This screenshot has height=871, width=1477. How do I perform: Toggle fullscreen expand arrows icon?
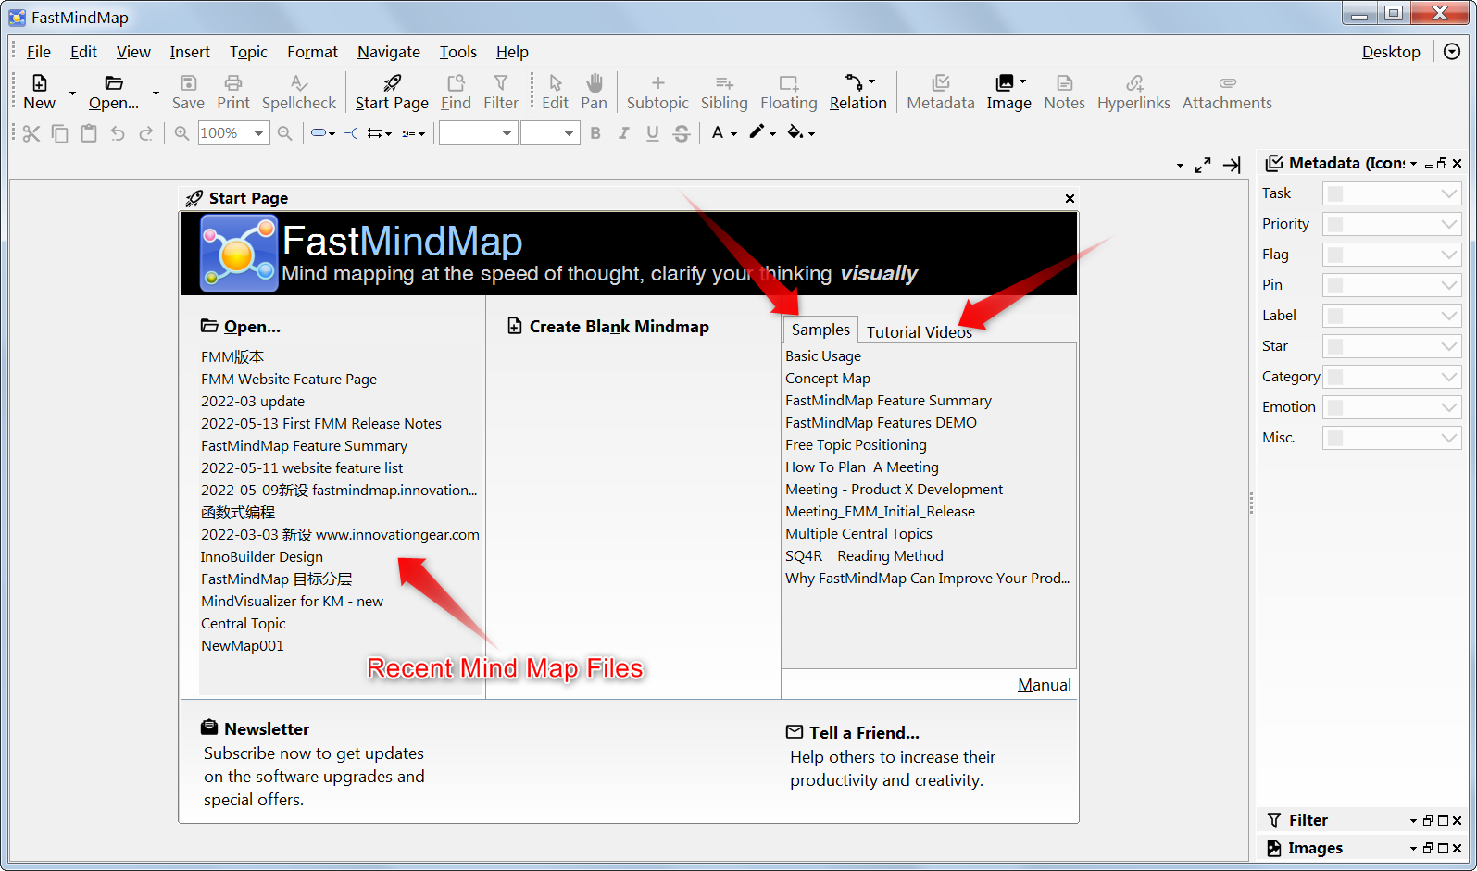pyautogui.click(x=1203, y=165)
